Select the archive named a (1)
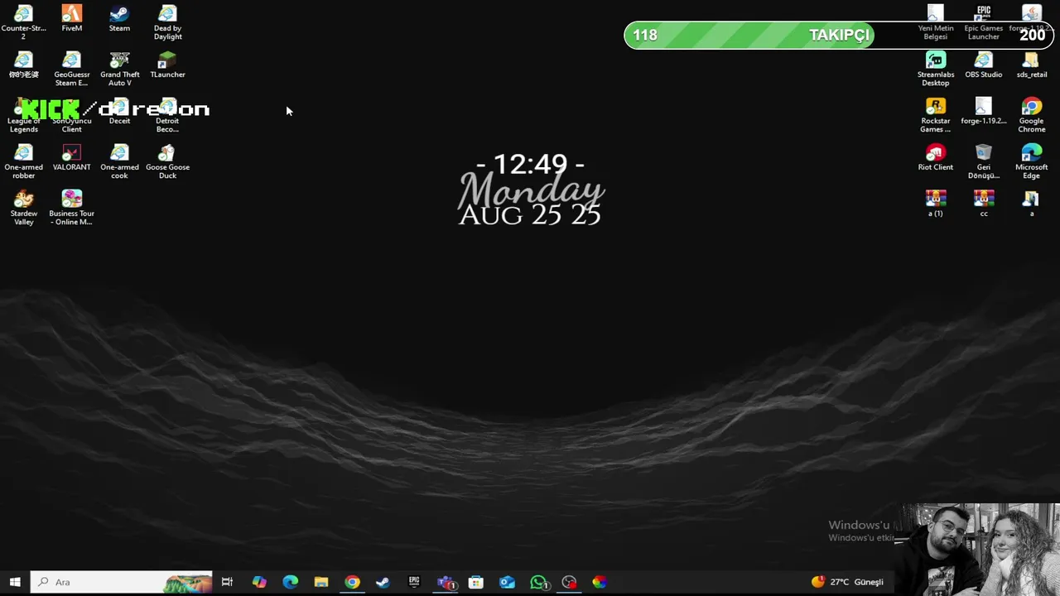Viewport: 1060px width, 596px height. (936, 204)
